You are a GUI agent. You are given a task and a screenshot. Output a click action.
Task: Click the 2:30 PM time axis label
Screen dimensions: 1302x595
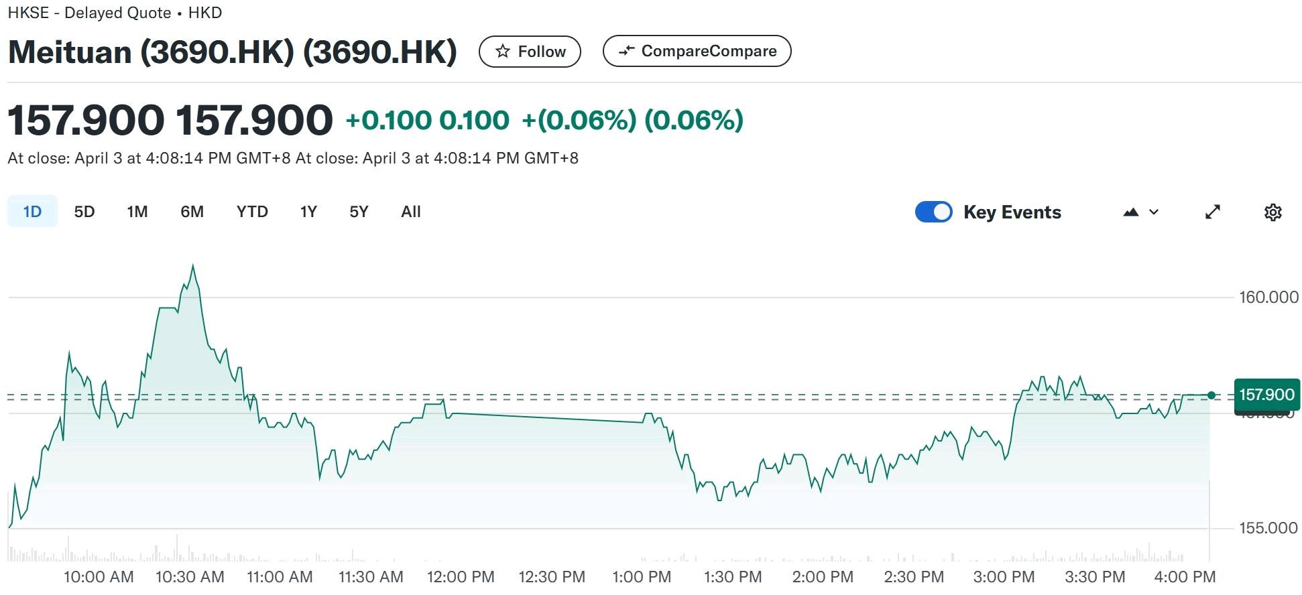914,577
